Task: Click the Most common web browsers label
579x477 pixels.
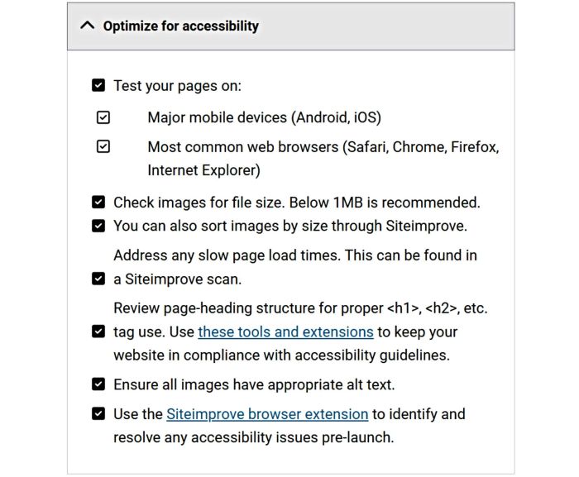Action: point(323,159)
